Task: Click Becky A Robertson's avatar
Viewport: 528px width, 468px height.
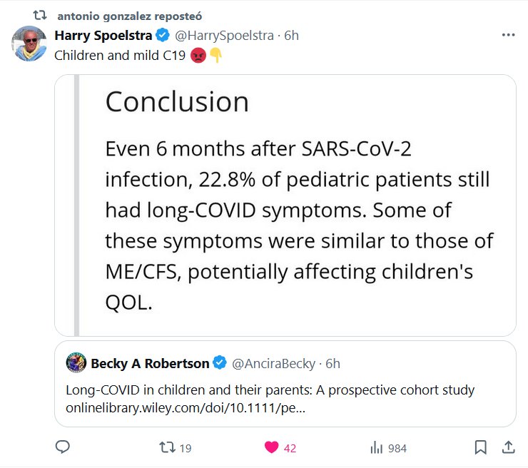Action: [x=76, y=363]
